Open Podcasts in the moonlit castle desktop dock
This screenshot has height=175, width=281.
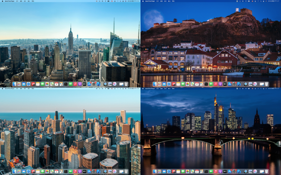tap(220, 84)
